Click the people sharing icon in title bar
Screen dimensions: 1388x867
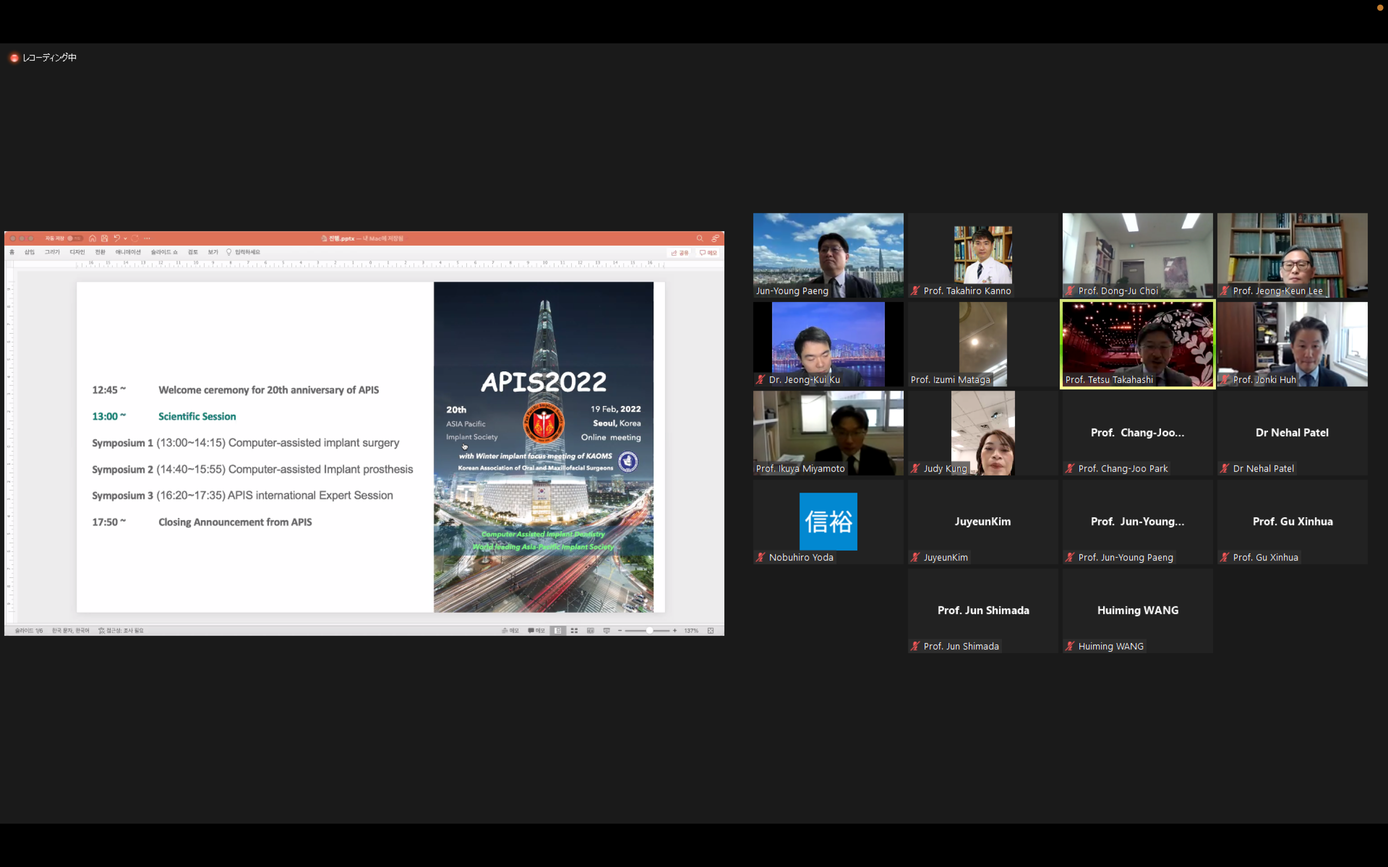pyautogui.click(x=715, y=238)
